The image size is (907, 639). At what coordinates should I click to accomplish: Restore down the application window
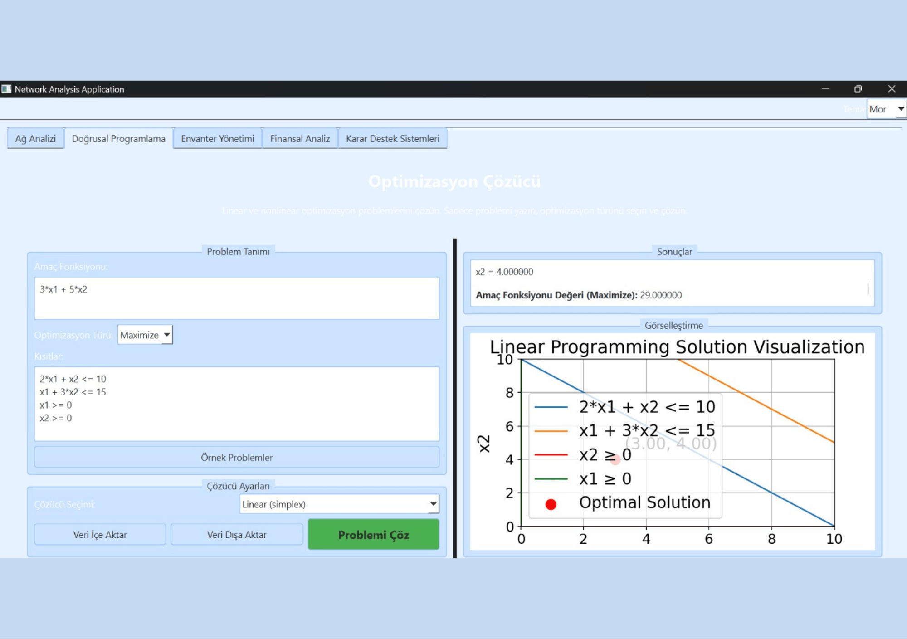[858, 89]
